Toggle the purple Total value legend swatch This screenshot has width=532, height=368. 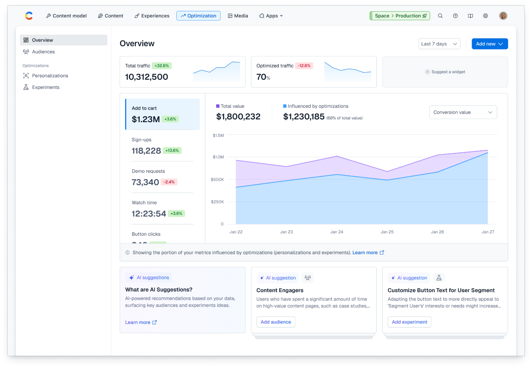[x=218, y=106]
